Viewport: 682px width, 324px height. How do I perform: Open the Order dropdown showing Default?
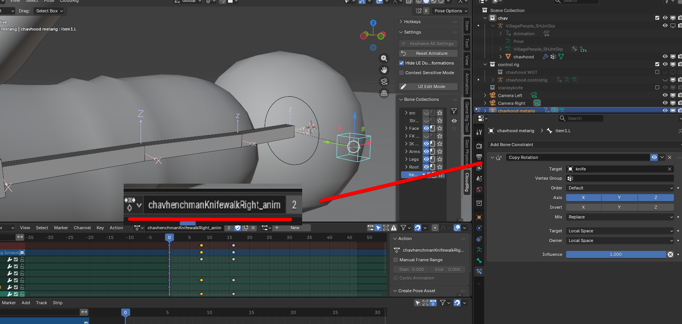(620, 188)
